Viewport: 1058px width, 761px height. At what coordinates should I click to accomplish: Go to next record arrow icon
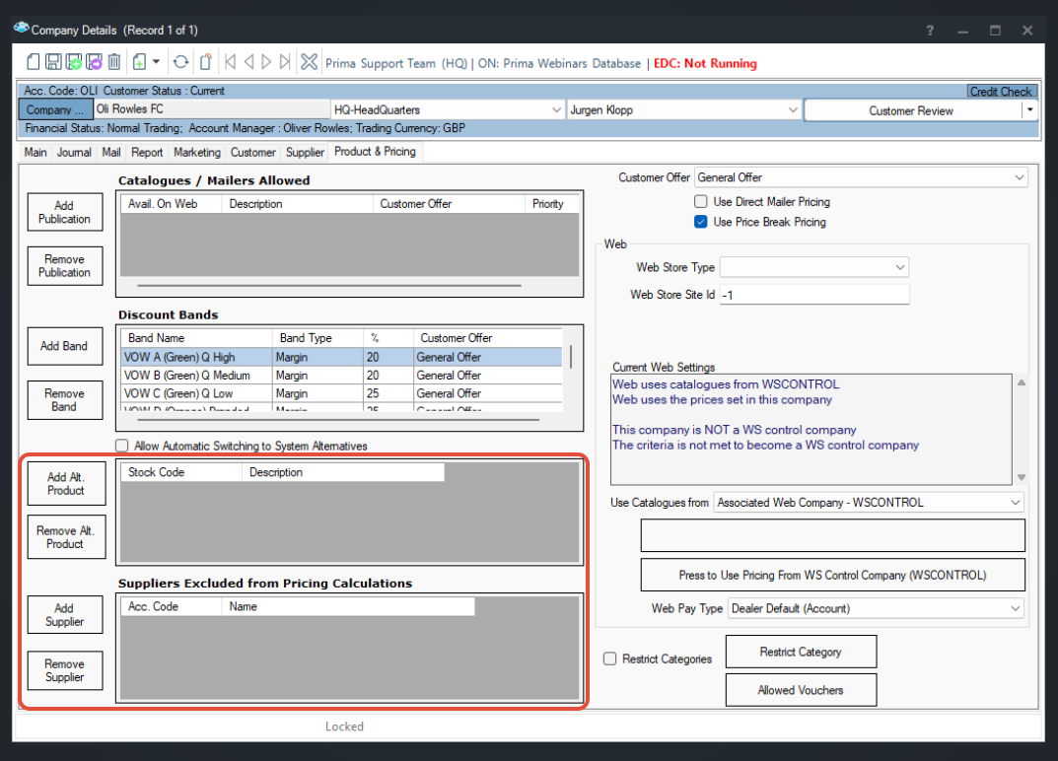(266, 62)
